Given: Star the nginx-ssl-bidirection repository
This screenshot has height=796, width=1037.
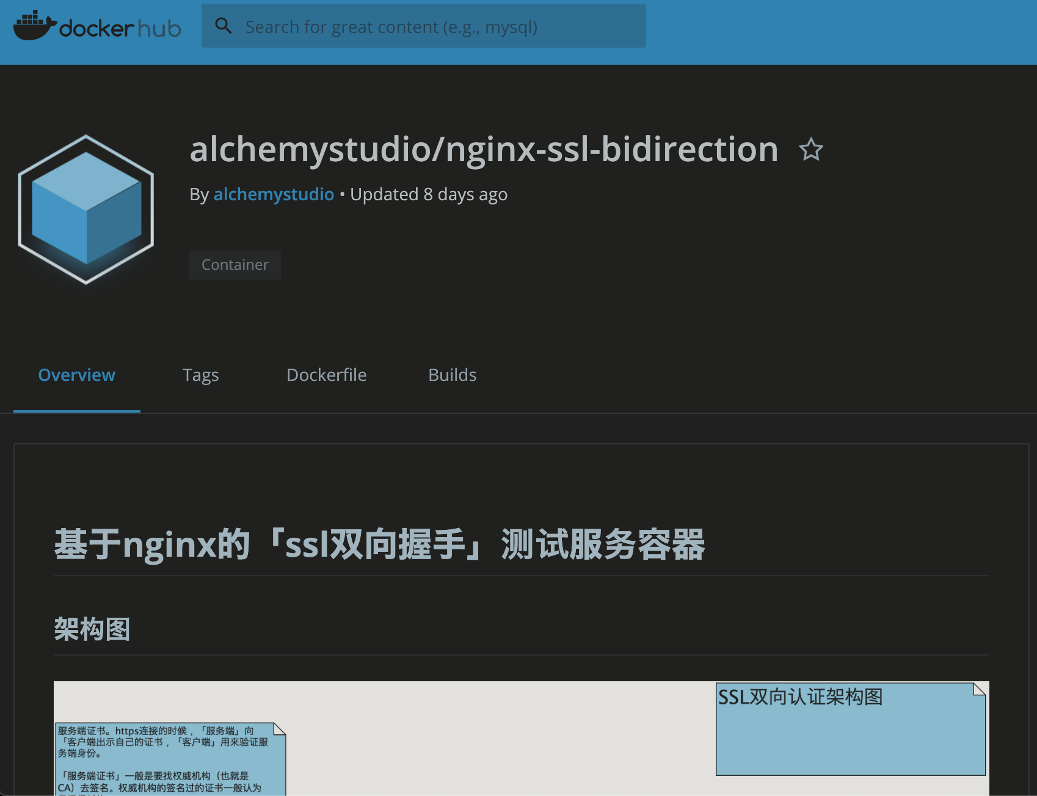Looking at the screenshot, I should tap(811, 150).
